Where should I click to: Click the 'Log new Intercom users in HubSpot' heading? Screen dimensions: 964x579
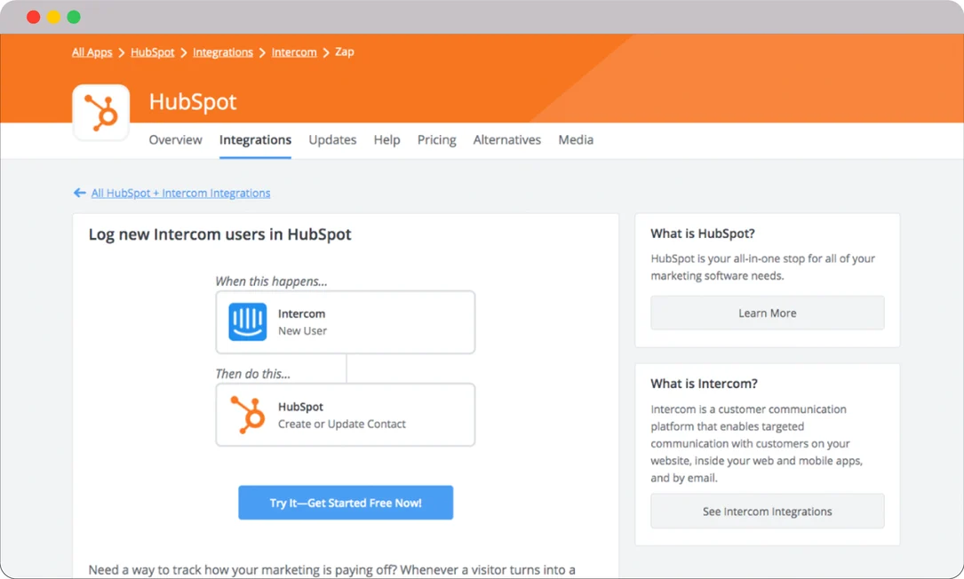(220, 234)
